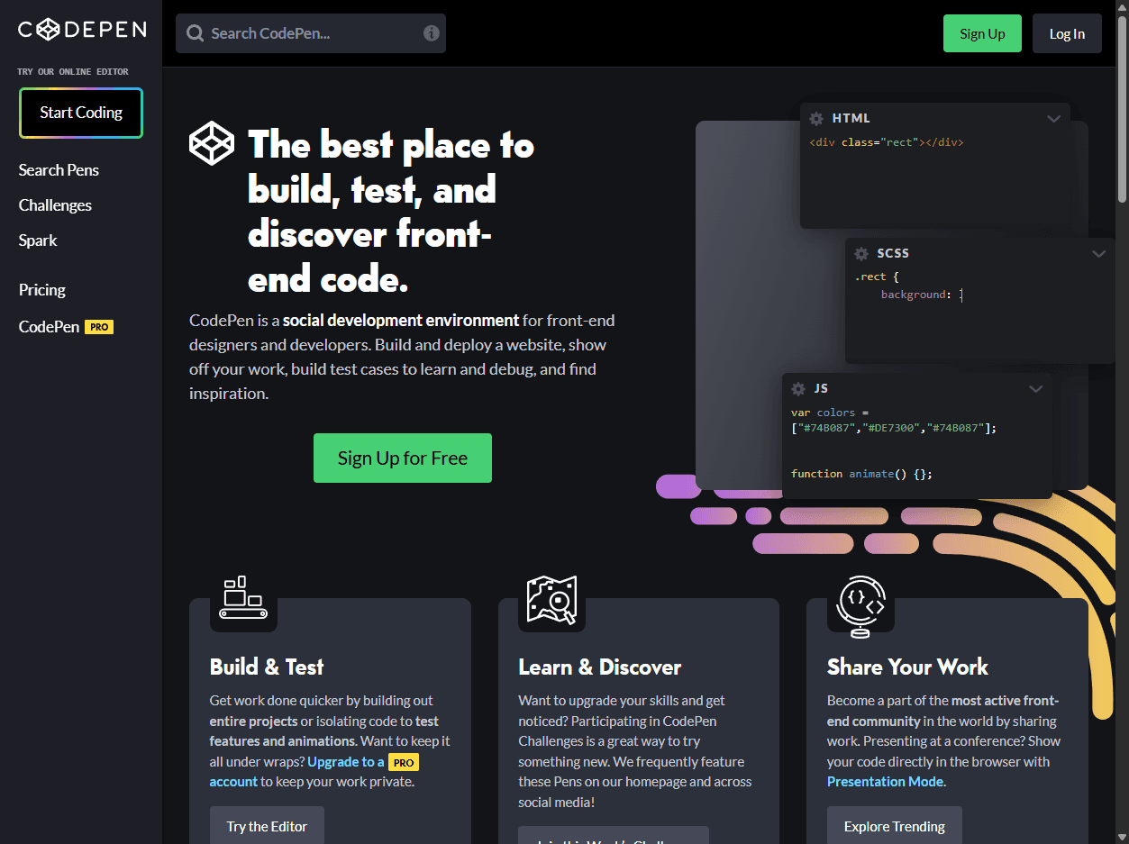Viewport: 1129px width, 844px height.
Task: Click the CodePen logo in the sidebar
Action: (x=81, y=30)
